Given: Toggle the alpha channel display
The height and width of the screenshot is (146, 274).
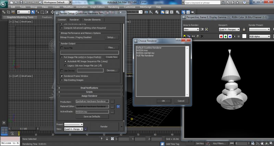Looking at the screenshot, I should [x=234, y=36].
